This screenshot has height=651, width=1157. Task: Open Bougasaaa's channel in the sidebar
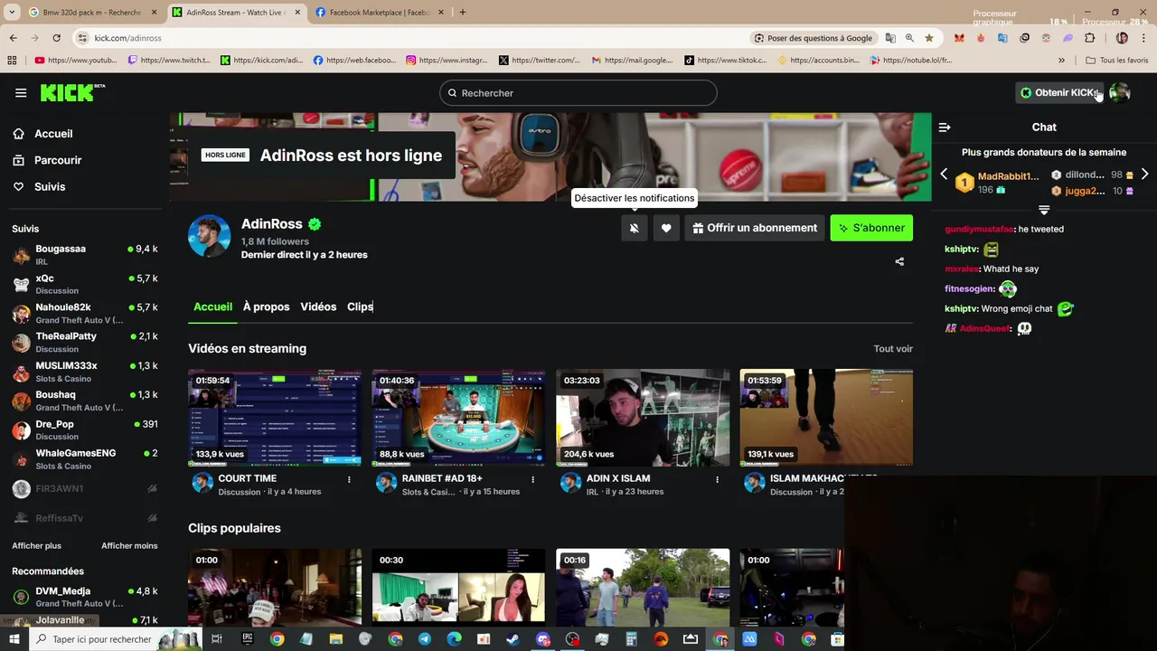[x=85, y=255]
